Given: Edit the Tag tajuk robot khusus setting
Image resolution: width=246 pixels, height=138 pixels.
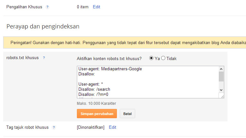Looking at the screenshot, I should (x=112, y=127).
